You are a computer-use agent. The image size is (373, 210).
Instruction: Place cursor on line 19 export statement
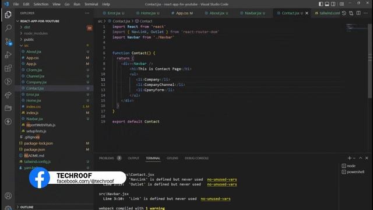(x=136, y=122)
